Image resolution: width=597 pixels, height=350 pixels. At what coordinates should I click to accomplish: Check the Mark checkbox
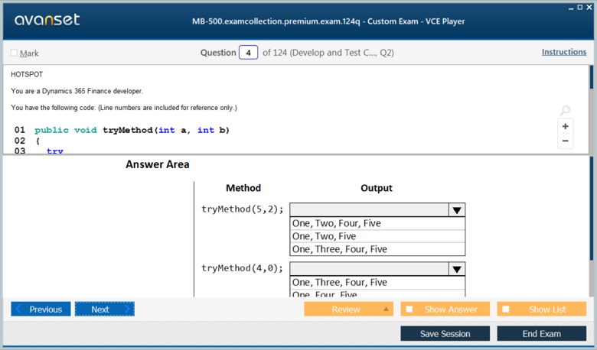(14, 53)
